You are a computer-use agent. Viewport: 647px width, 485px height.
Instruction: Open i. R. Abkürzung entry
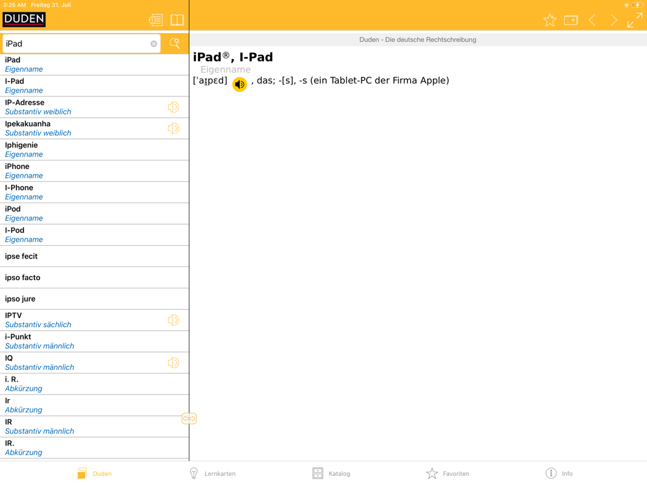click(94, 384)
